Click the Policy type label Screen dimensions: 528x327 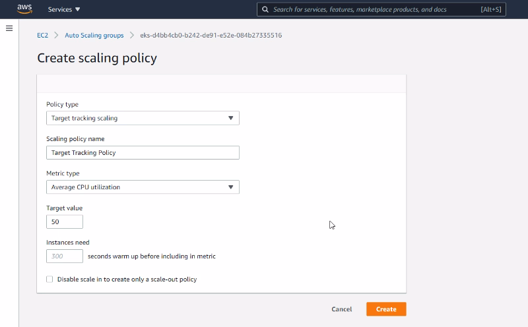click(62, 104)
